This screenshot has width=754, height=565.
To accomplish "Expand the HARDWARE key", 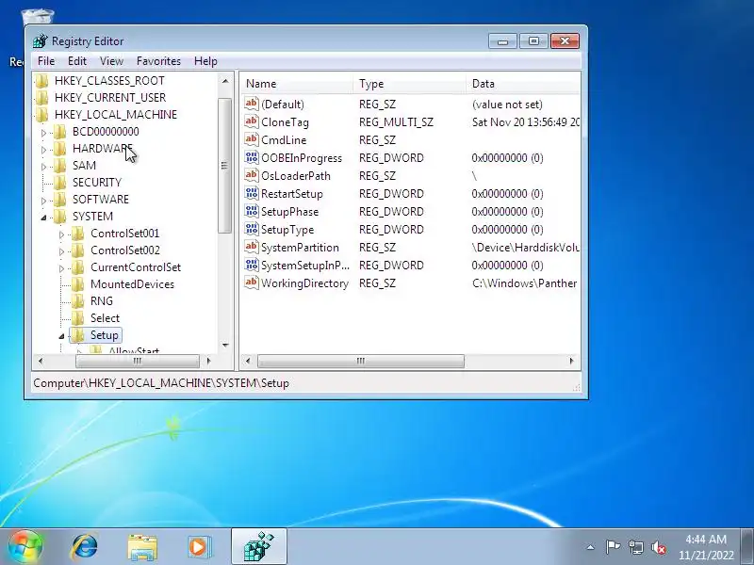I will pyautogui.click(x=43, y=150).
